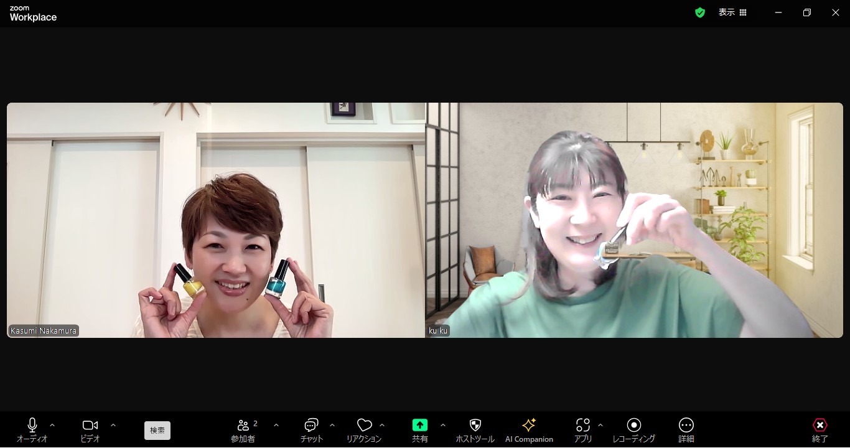This screenshot has height=448, width=850.
Task: Open the video options caret
Action: pos(113,425)
